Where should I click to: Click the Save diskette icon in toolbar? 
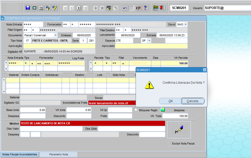click(x=28, y=8)
